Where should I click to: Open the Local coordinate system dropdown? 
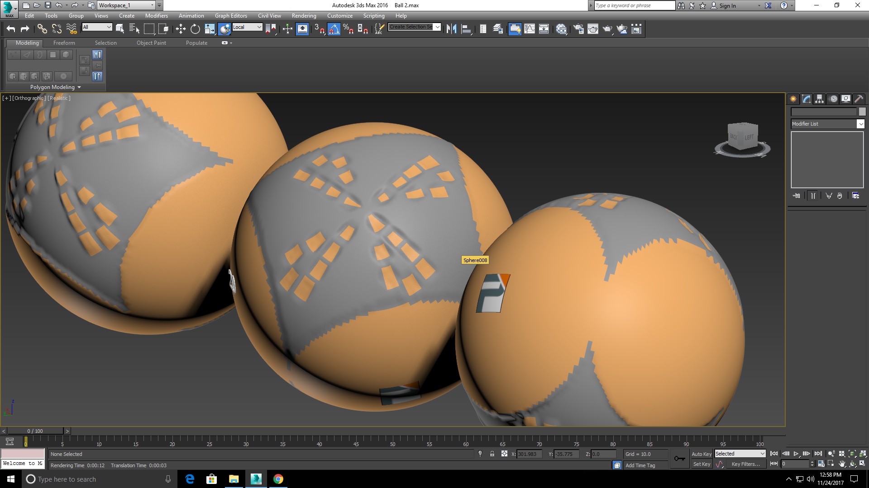pyautogui.click(x=247, y=27)
